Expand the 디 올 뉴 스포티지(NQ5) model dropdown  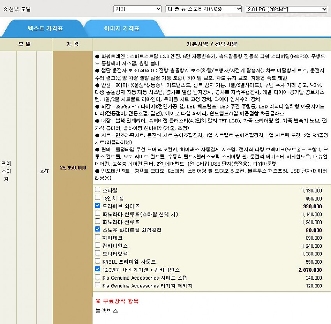(x=204, y=9)
